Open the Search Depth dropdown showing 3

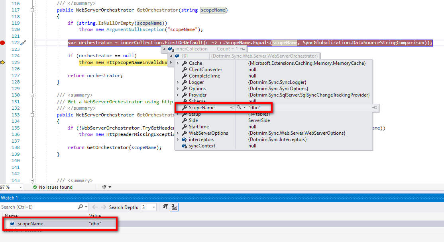[153, 207]
